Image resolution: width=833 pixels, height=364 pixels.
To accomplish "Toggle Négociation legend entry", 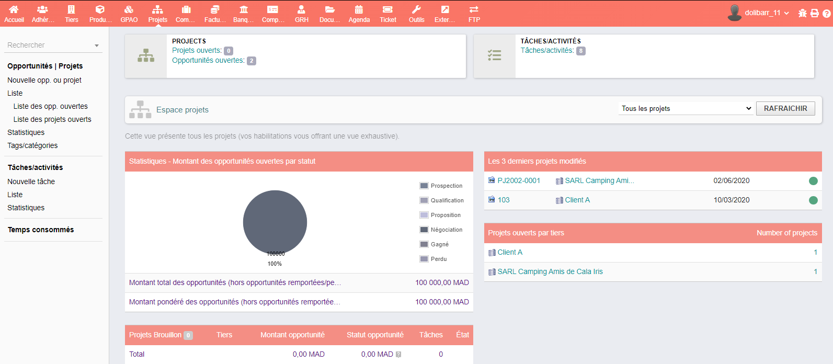I will pyautogui.click(x=441, y=230).
